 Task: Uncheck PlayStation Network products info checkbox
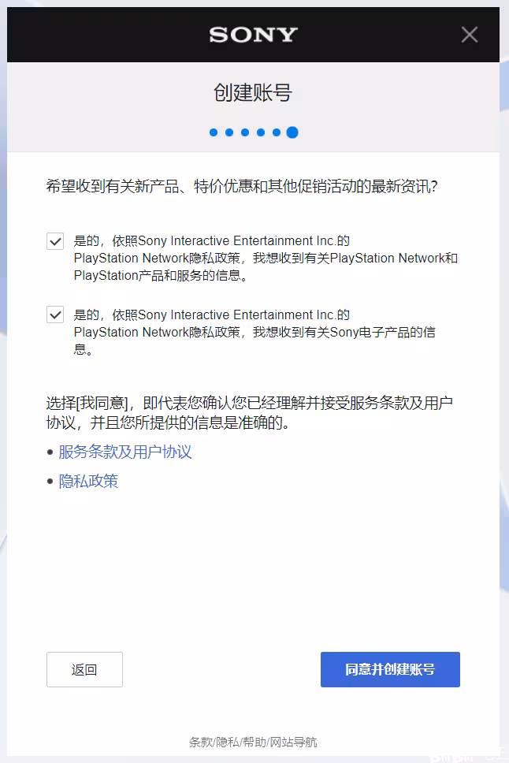pyautogui.click(x=55, y=241)
